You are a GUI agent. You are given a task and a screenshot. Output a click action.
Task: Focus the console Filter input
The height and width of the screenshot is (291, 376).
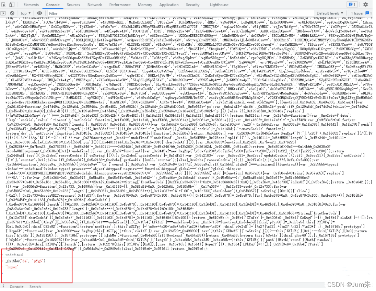point(180,13)
